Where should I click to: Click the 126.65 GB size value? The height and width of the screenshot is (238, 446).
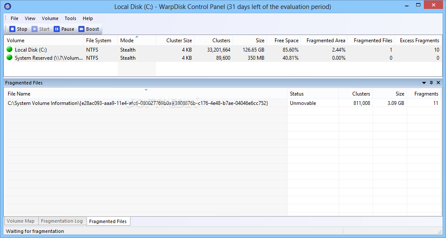tap(253, 49)
